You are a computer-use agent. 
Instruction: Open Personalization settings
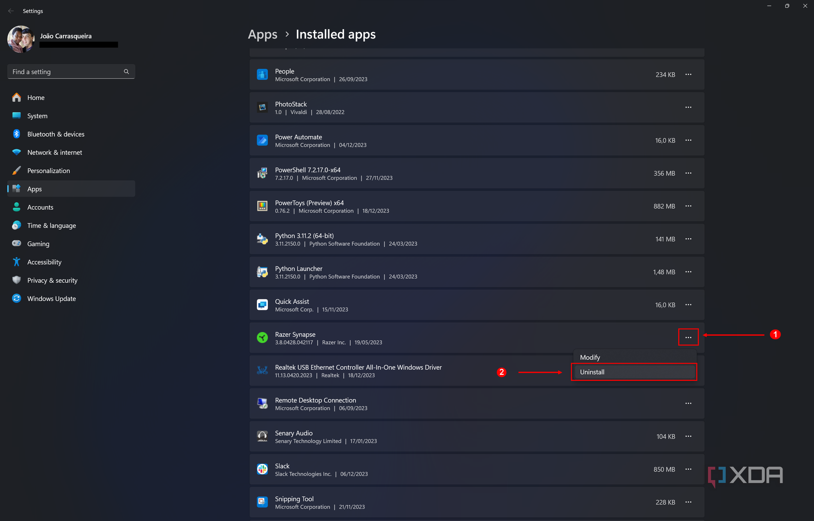[x=71, y=171]
